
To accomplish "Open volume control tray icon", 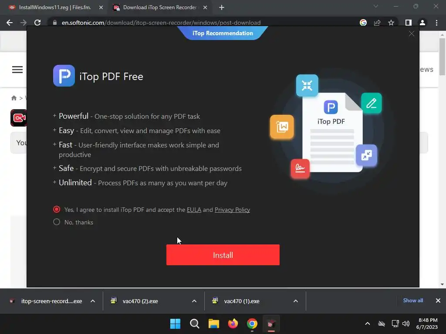I will [406, 324].
